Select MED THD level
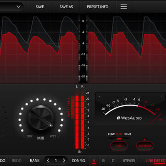The height and width of the screenshot is (166, 166). [x=119, y=134]
